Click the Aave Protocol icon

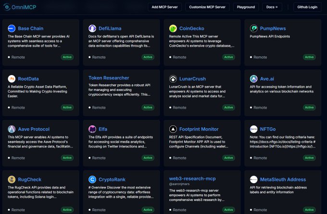(x=12, y=129)
